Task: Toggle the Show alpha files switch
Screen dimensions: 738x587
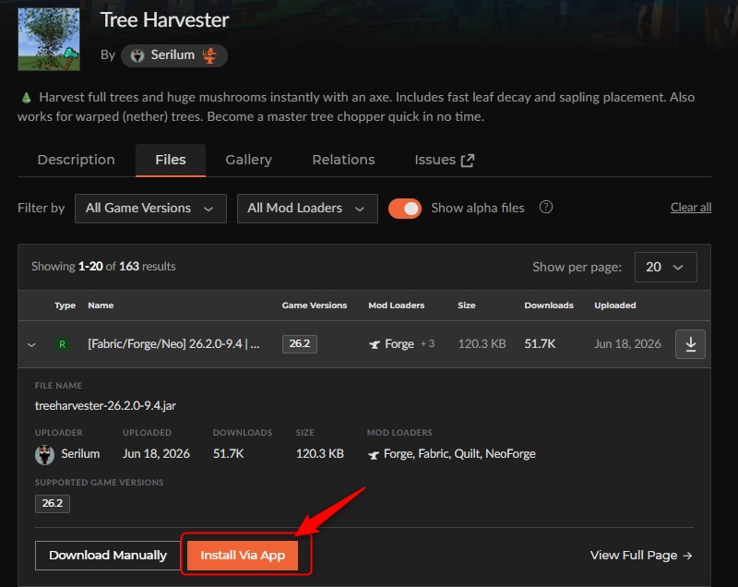Action: 405,209
